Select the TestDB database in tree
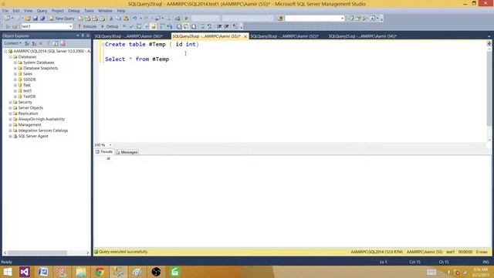Image resolution: width=494 pixels, height=278 pixels. (29, 97)
